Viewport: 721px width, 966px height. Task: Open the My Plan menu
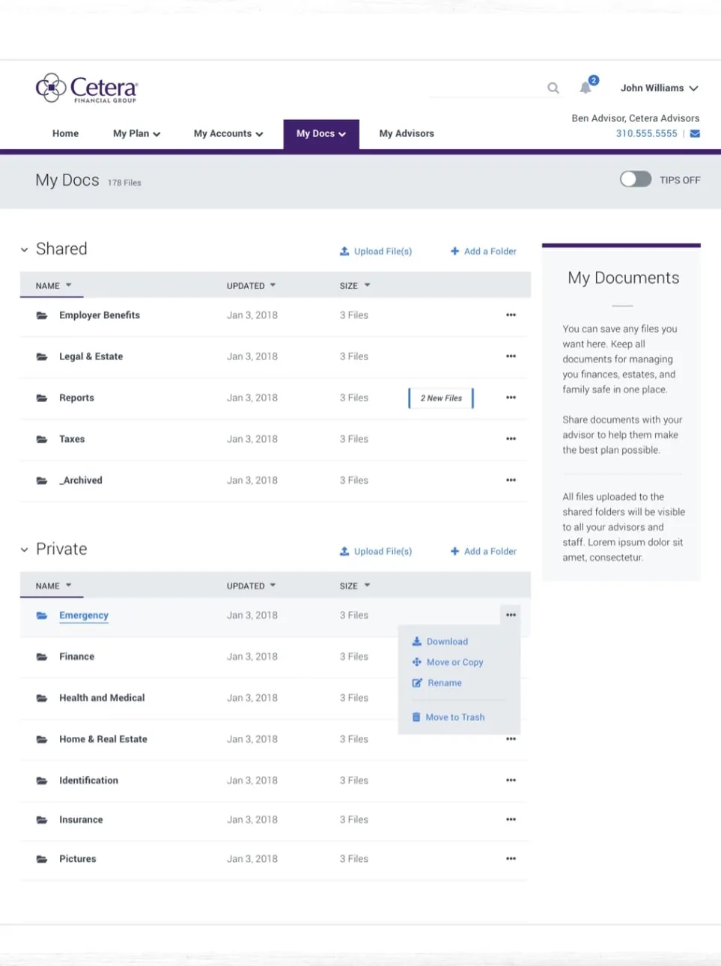[x=136, y=134]
